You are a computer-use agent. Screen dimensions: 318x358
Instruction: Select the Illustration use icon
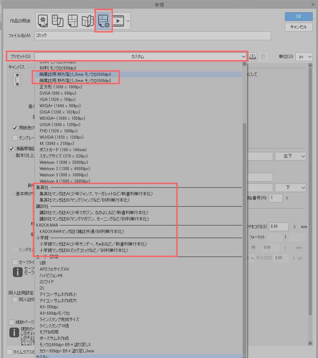click(x=43, y=21)
